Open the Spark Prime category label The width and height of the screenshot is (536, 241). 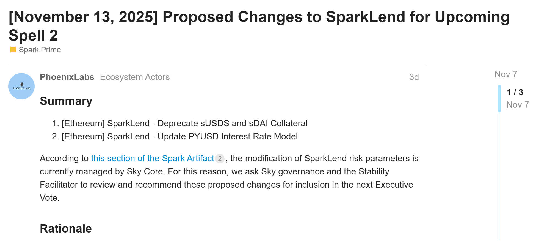coord(40,50)
